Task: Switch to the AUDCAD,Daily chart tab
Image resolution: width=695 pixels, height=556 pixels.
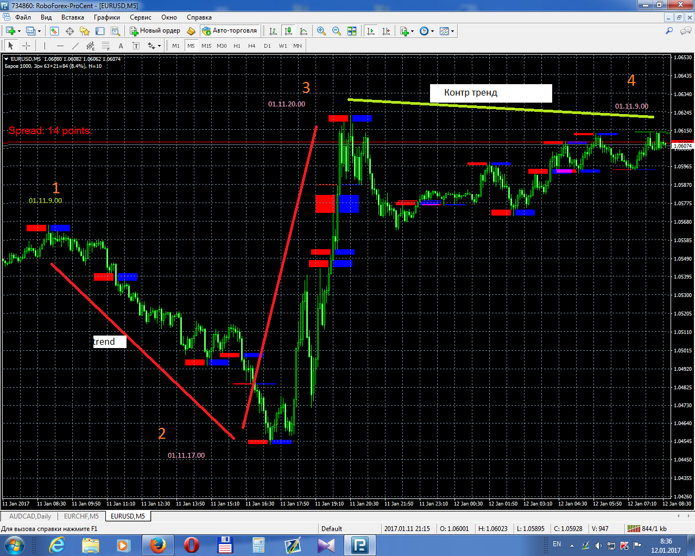Action: 30,516
